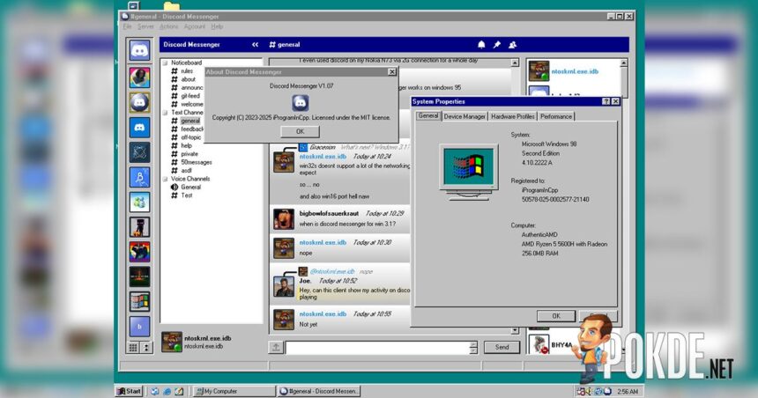The height and width of the screenshot is (398, 758).
Task: Open the Account menu
Action: [x=194, y=26]
